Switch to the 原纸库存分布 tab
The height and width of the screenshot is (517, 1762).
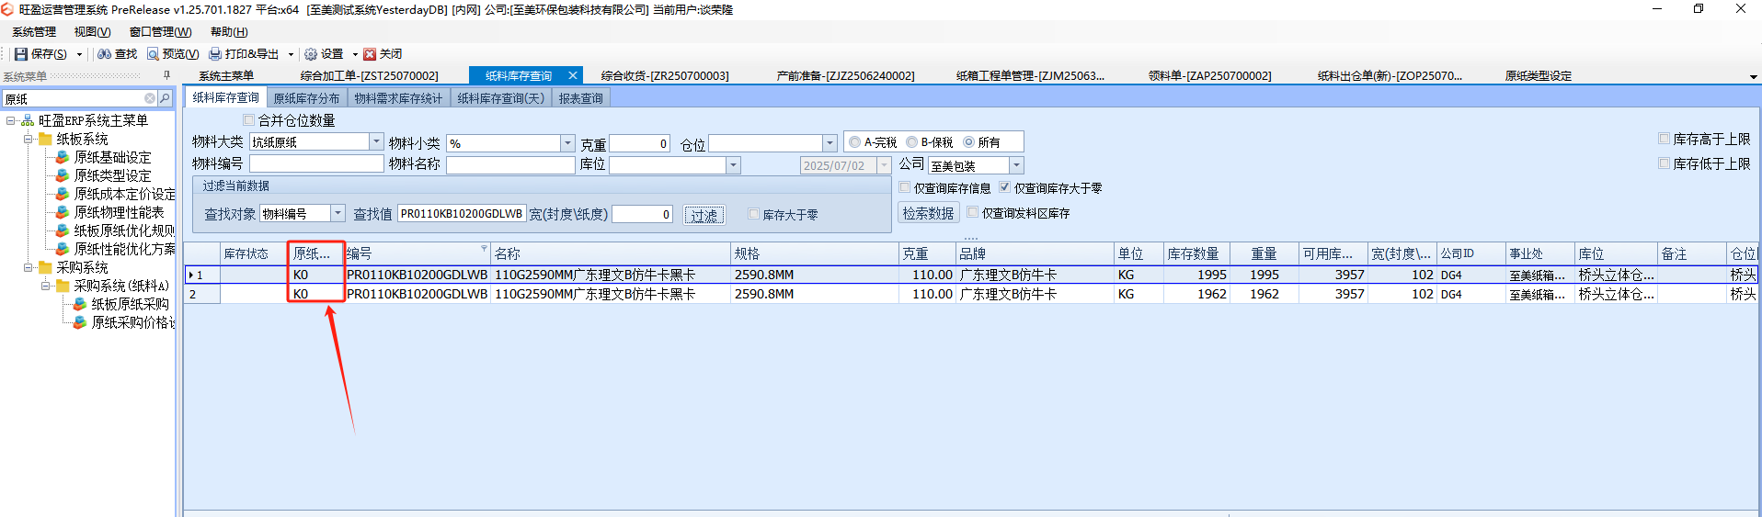306,98
